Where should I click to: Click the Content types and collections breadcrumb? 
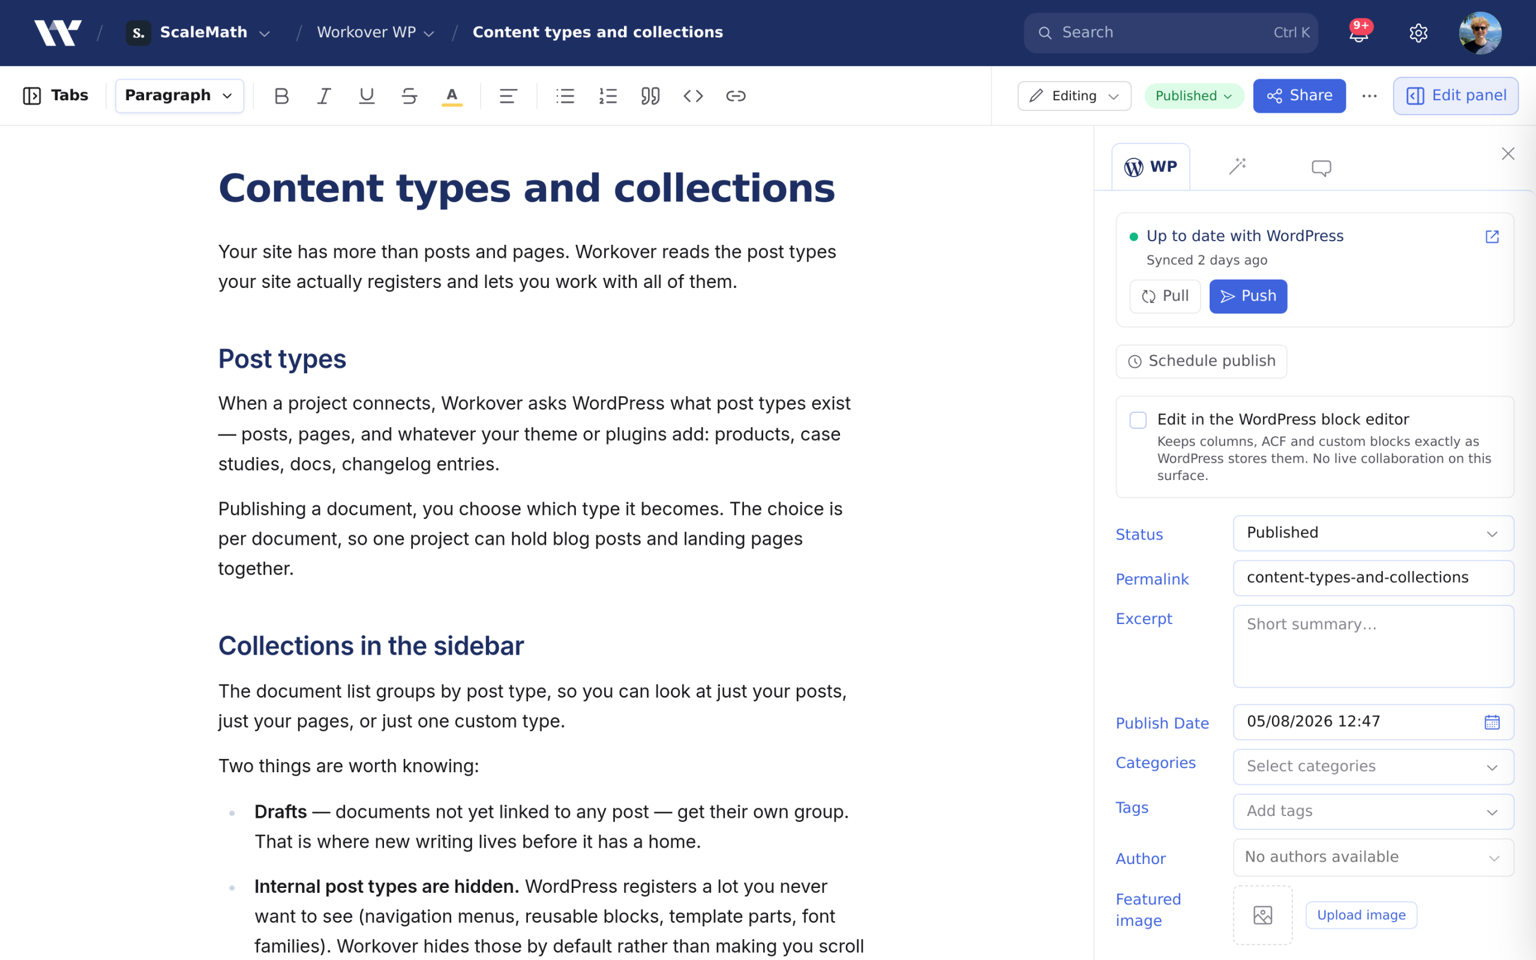[x=598, y=32]
